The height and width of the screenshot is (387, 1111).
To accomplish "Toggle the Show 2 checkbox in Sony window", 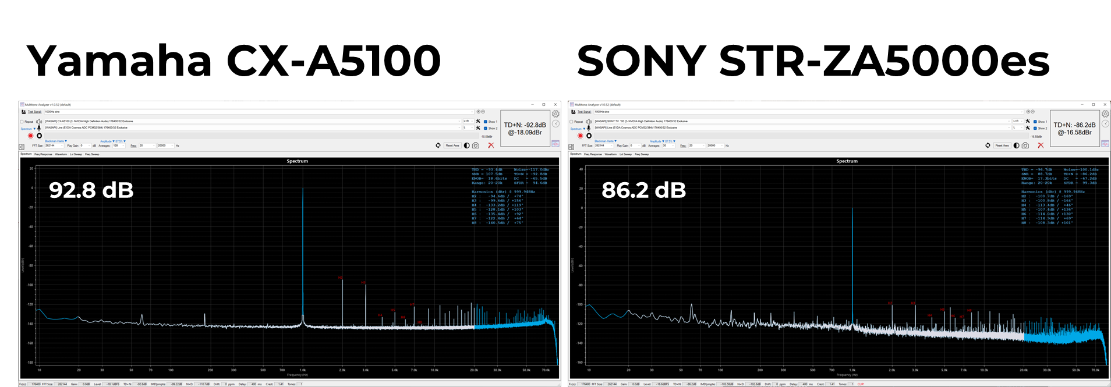I will [x=1035, y=128].
